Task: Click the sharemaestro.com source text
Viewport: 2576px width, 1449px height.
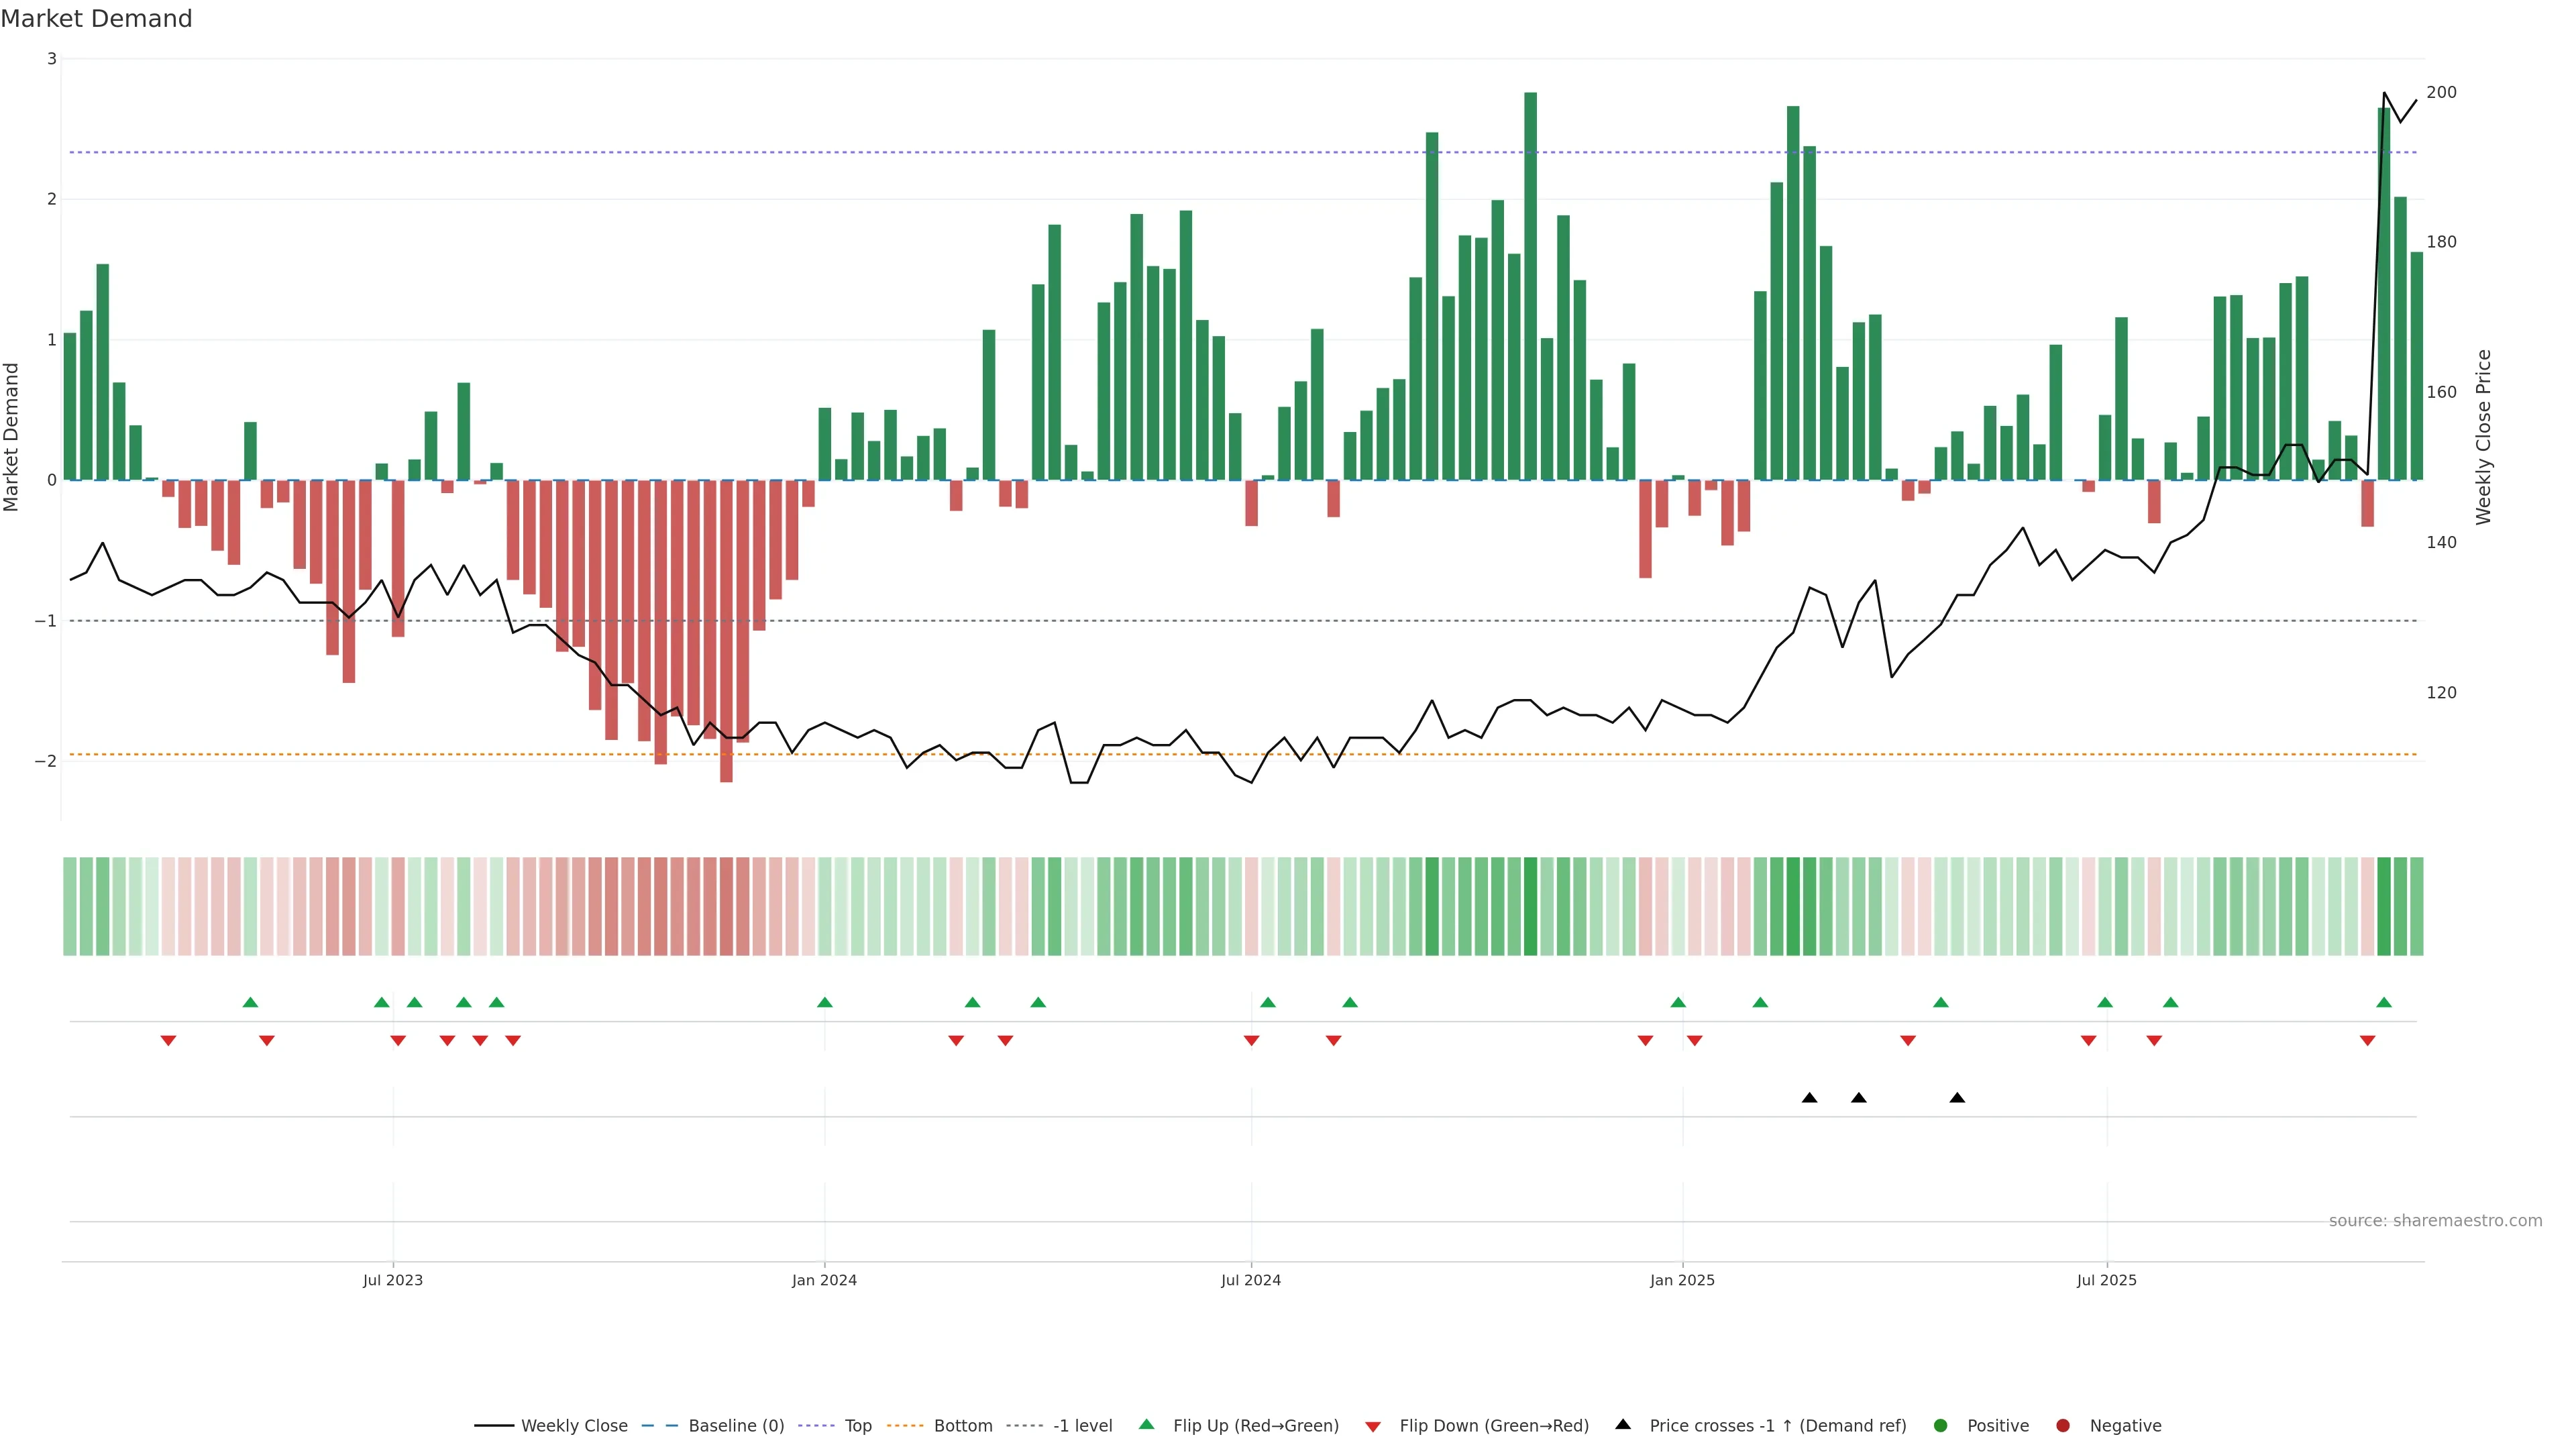Action: point(2435,1221)
